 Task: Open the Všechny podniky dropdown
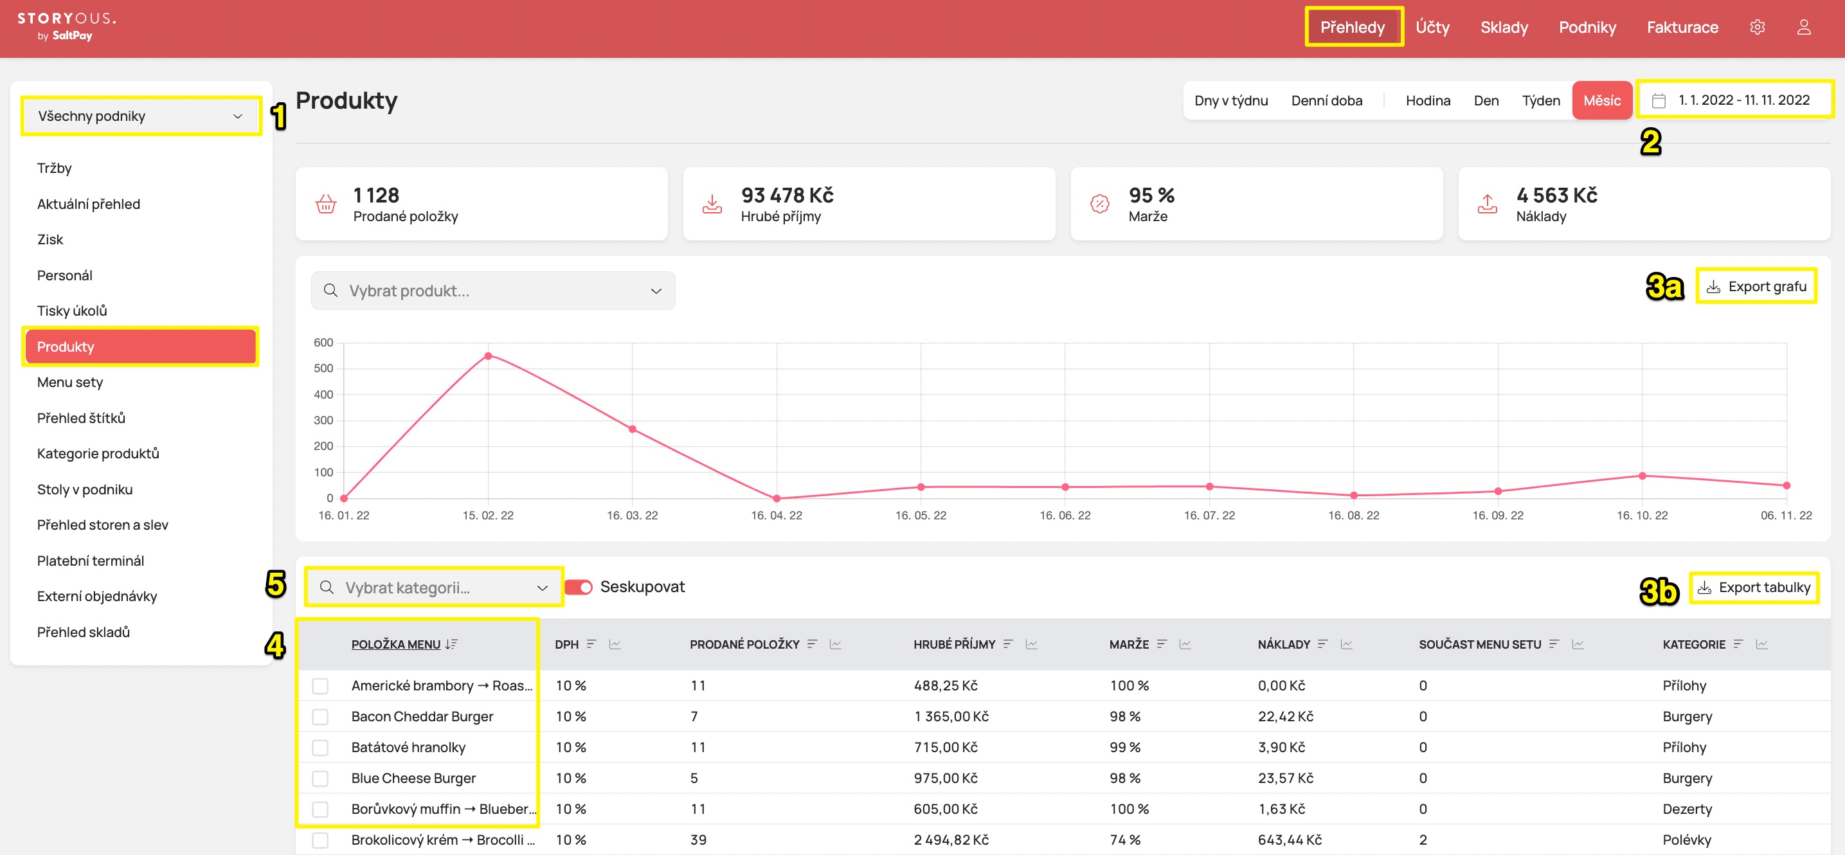pos(141,116)
